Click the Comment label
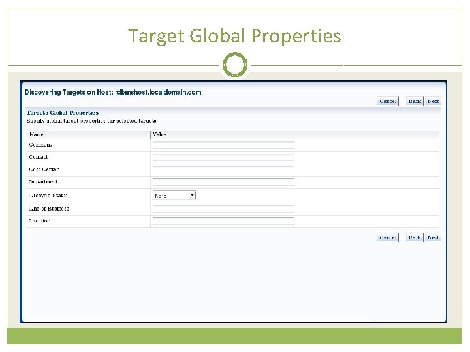The image size is (470, 352). [40, 145]
